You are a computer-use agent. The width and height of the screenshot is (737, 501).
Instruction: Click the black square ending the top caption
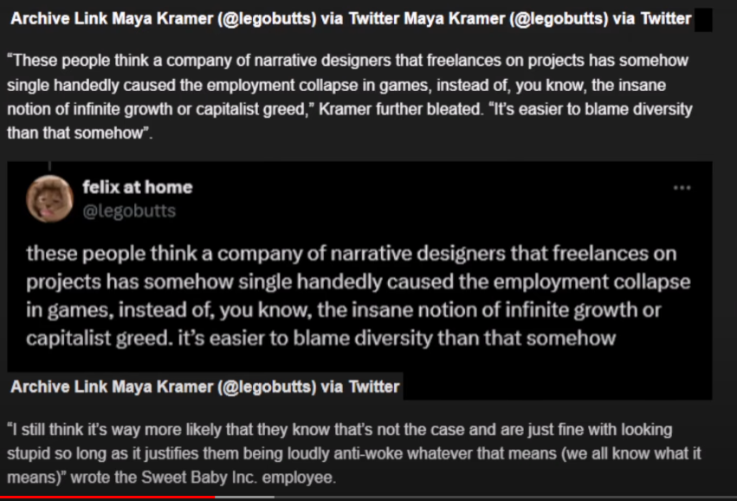click(703, 18)
